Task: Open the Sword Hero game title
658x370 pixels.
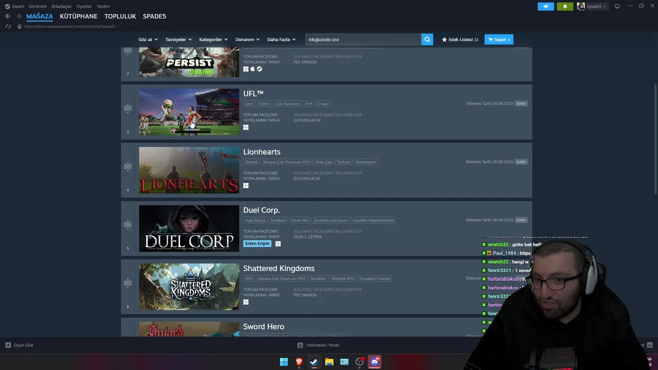Action: [x=264, y=326]
